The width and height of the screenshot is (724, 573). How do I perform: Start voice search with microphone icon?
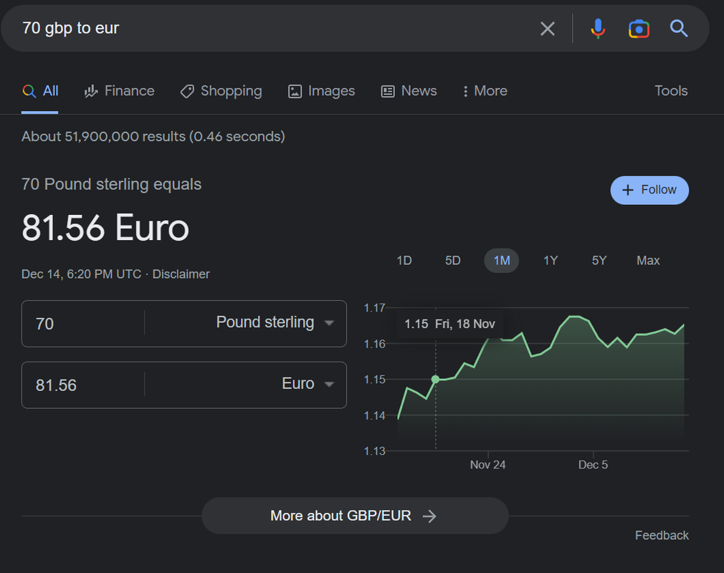[x=598, y=29]
